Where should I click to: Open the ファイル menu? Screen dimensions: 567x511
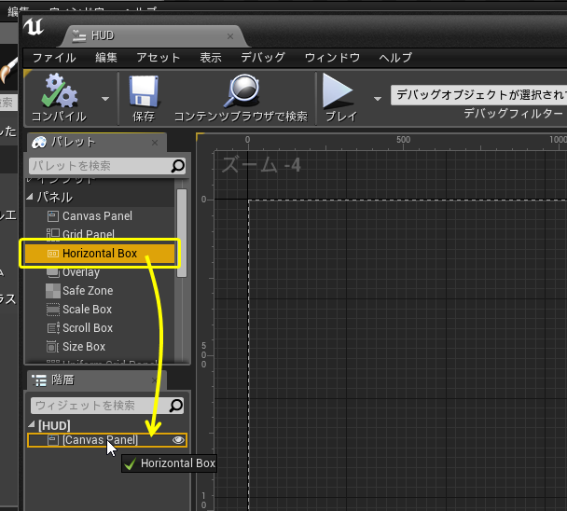(54, 58)
